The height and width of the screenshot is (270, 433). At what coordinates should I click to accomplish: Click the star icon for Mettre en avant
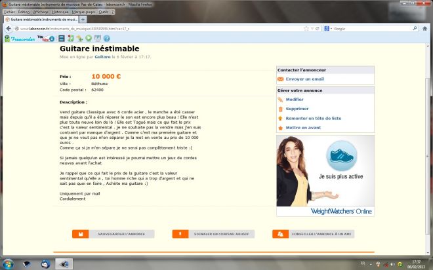280,127
